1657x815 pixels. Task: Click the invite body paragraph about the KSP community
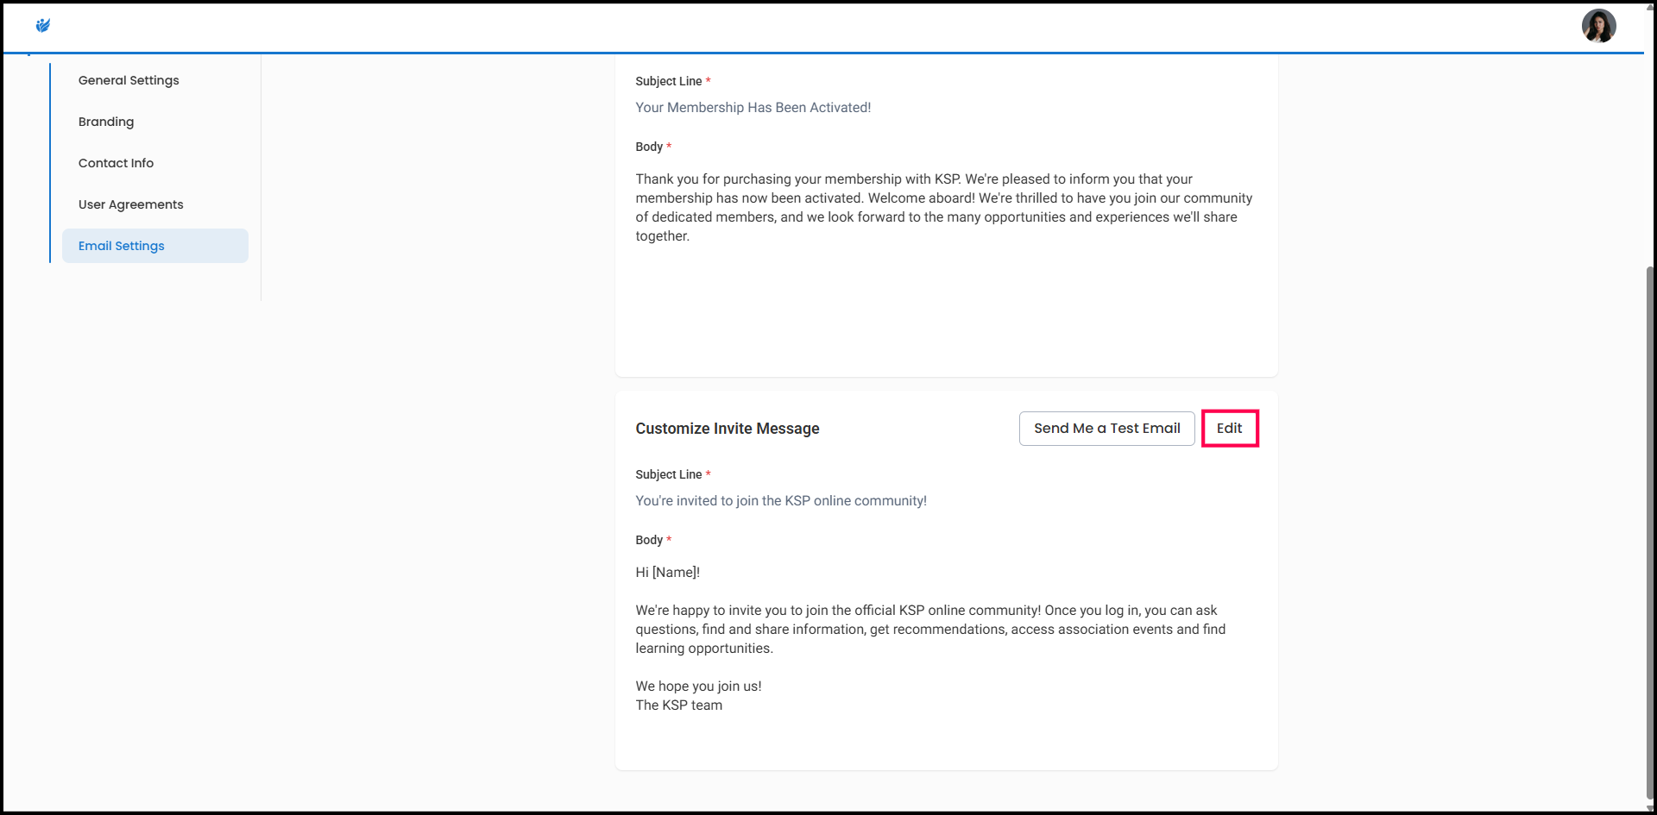(930, 630)
